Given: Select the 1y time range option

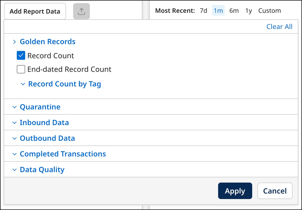Looking at the screenshot, I should [x=248, y=10].
